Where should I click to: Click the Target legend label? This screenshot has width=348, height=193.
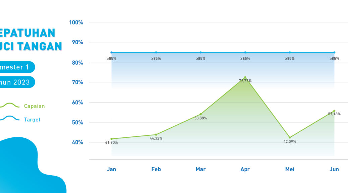tap(32, 120)
